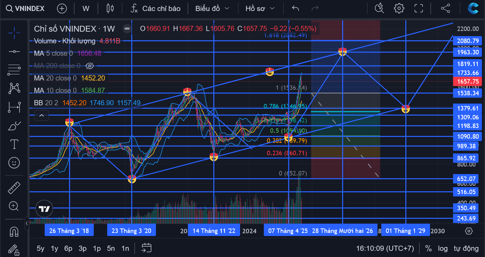Collapse the left drawing toolbar
This screenshot has height=257, width=485.
tap(27, 223)
